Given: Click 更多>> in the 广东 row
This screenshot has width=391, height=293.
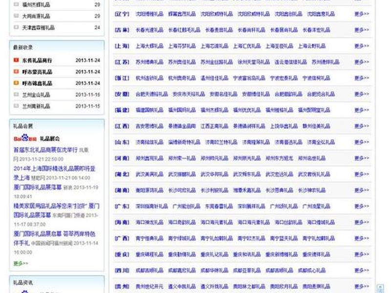Looking at the screenshot, I should click(362, 206).
